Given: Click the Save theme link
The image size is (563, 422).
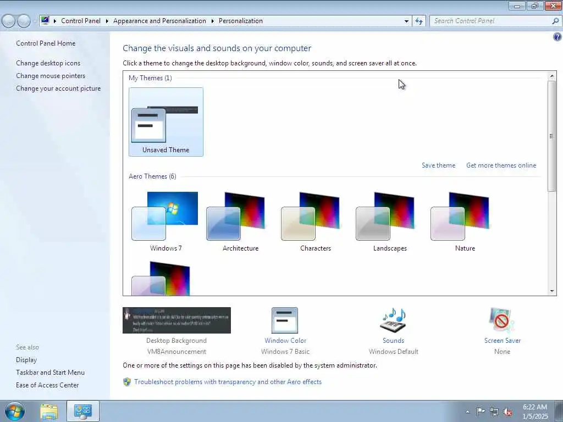Looking at the screenshot, I should (x=438, y=165).
